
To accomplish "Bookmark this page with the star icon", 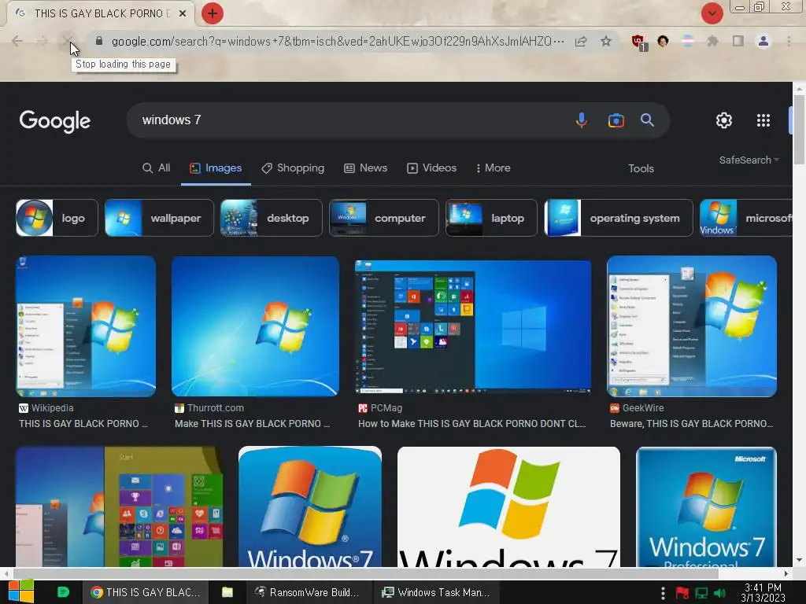I will 606,41.
